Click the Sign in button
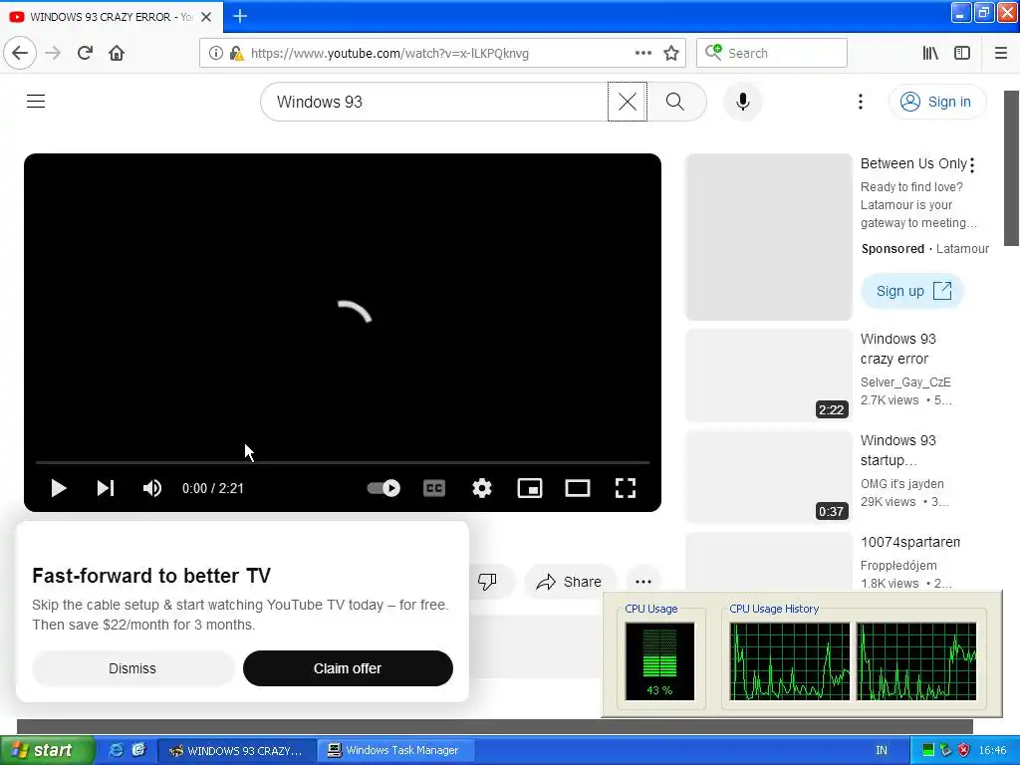Viewport: 1020px width, 765px height. click(937, 102)
